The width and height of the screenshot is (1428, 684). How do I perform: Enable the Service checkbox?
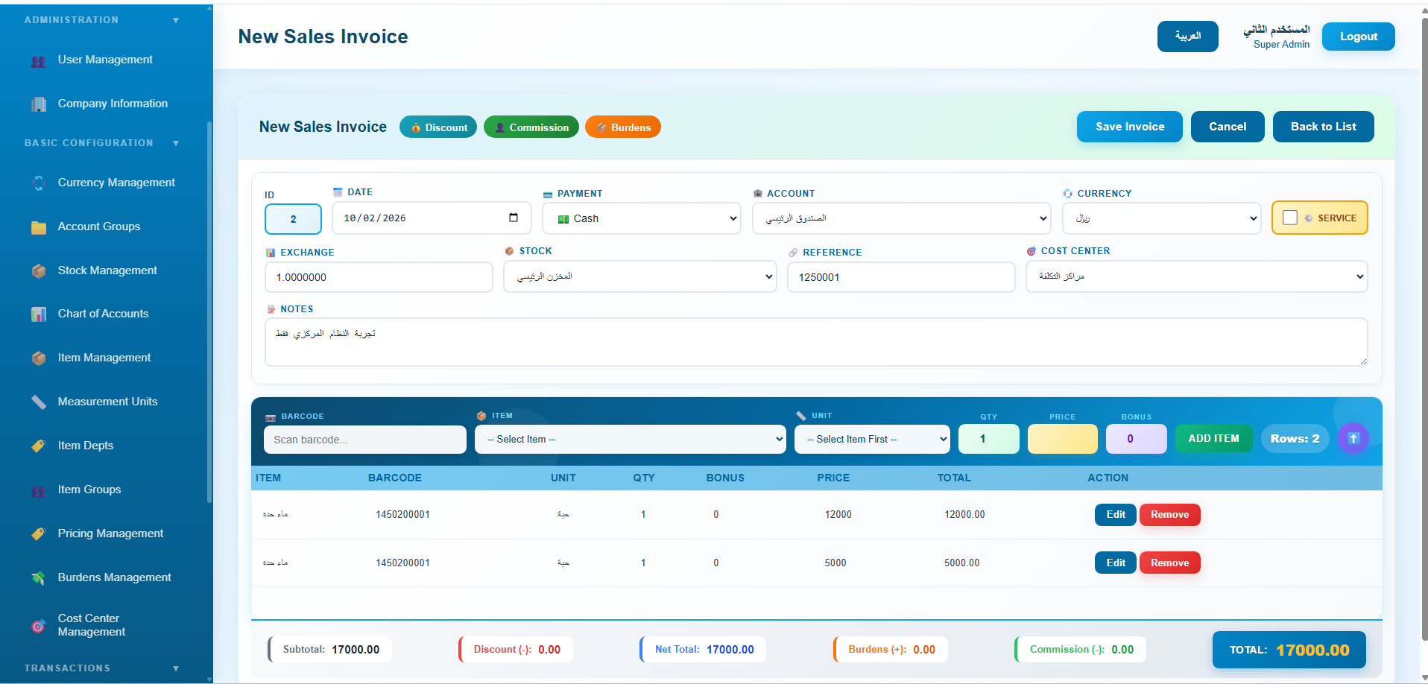(1290, 218)
